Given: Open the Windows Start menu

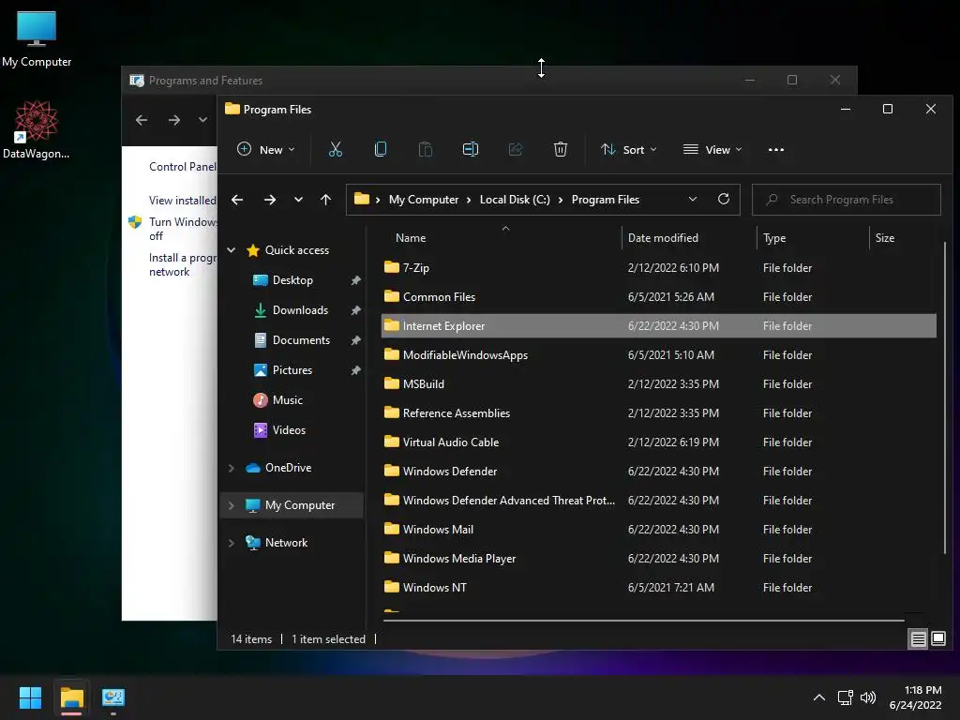Looking at the screenshot, I should 30,697.
